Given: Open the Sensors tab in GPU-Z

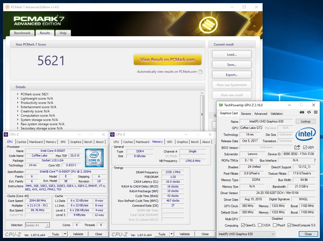Looking at the screenshot, I should pyautogui.click(x=246, y=113).
